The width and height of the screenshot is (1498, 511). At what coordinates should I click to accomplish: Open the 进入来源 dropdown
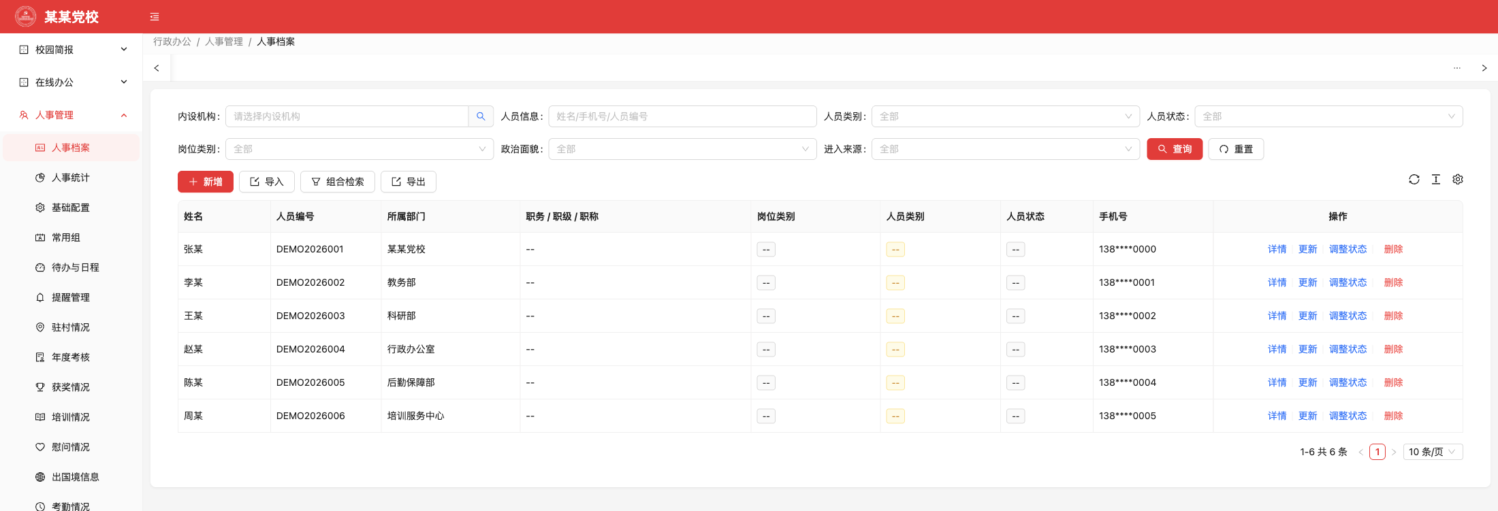(1006, 149)
